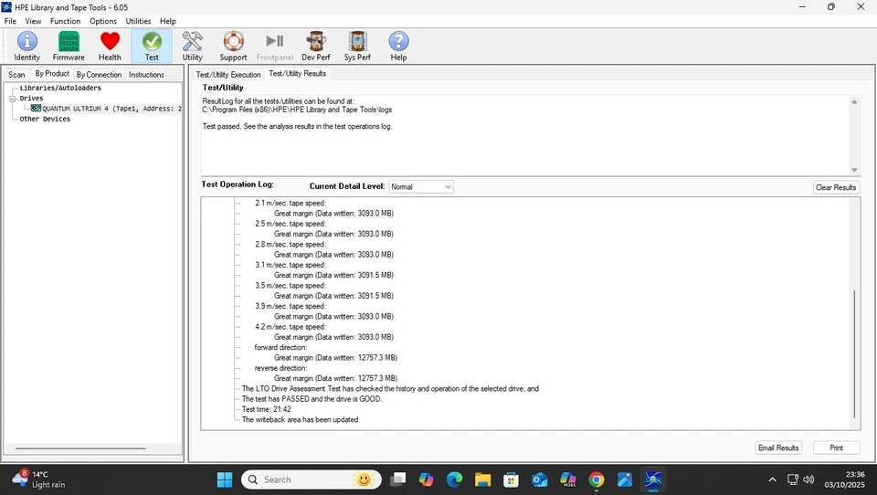Click 'The test has PASSED' log line

point(312,399)
